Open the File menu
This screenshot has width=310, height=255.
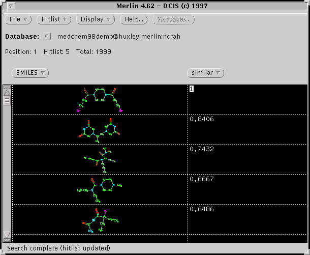18,20
